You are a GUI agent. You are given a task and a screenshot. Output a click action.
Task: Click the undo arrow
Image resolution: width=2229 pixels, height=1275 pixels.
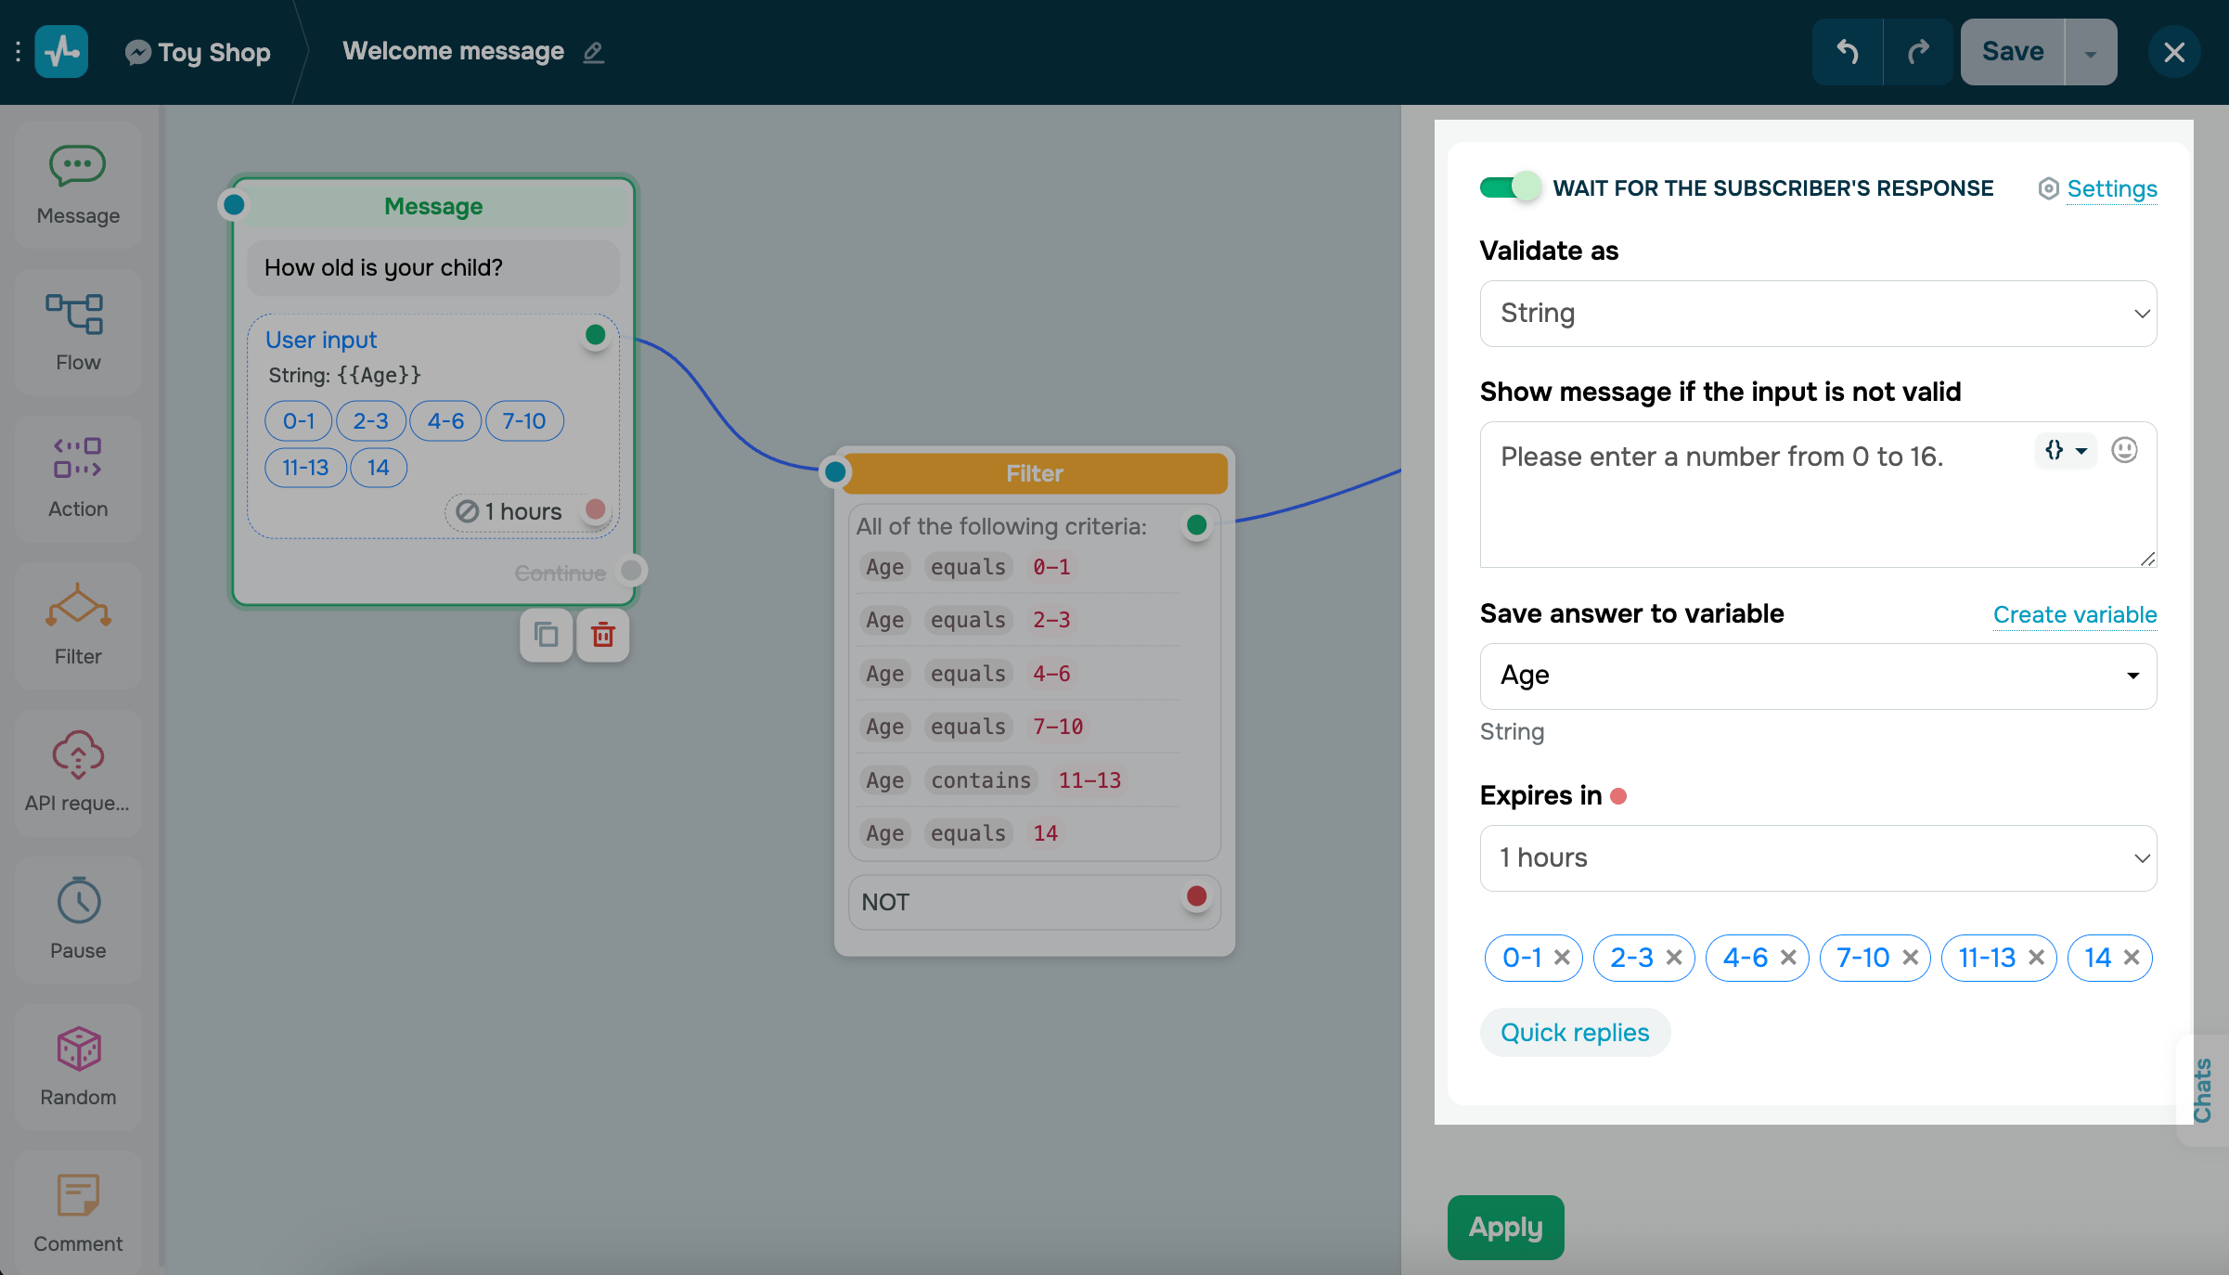point(1847,51)
